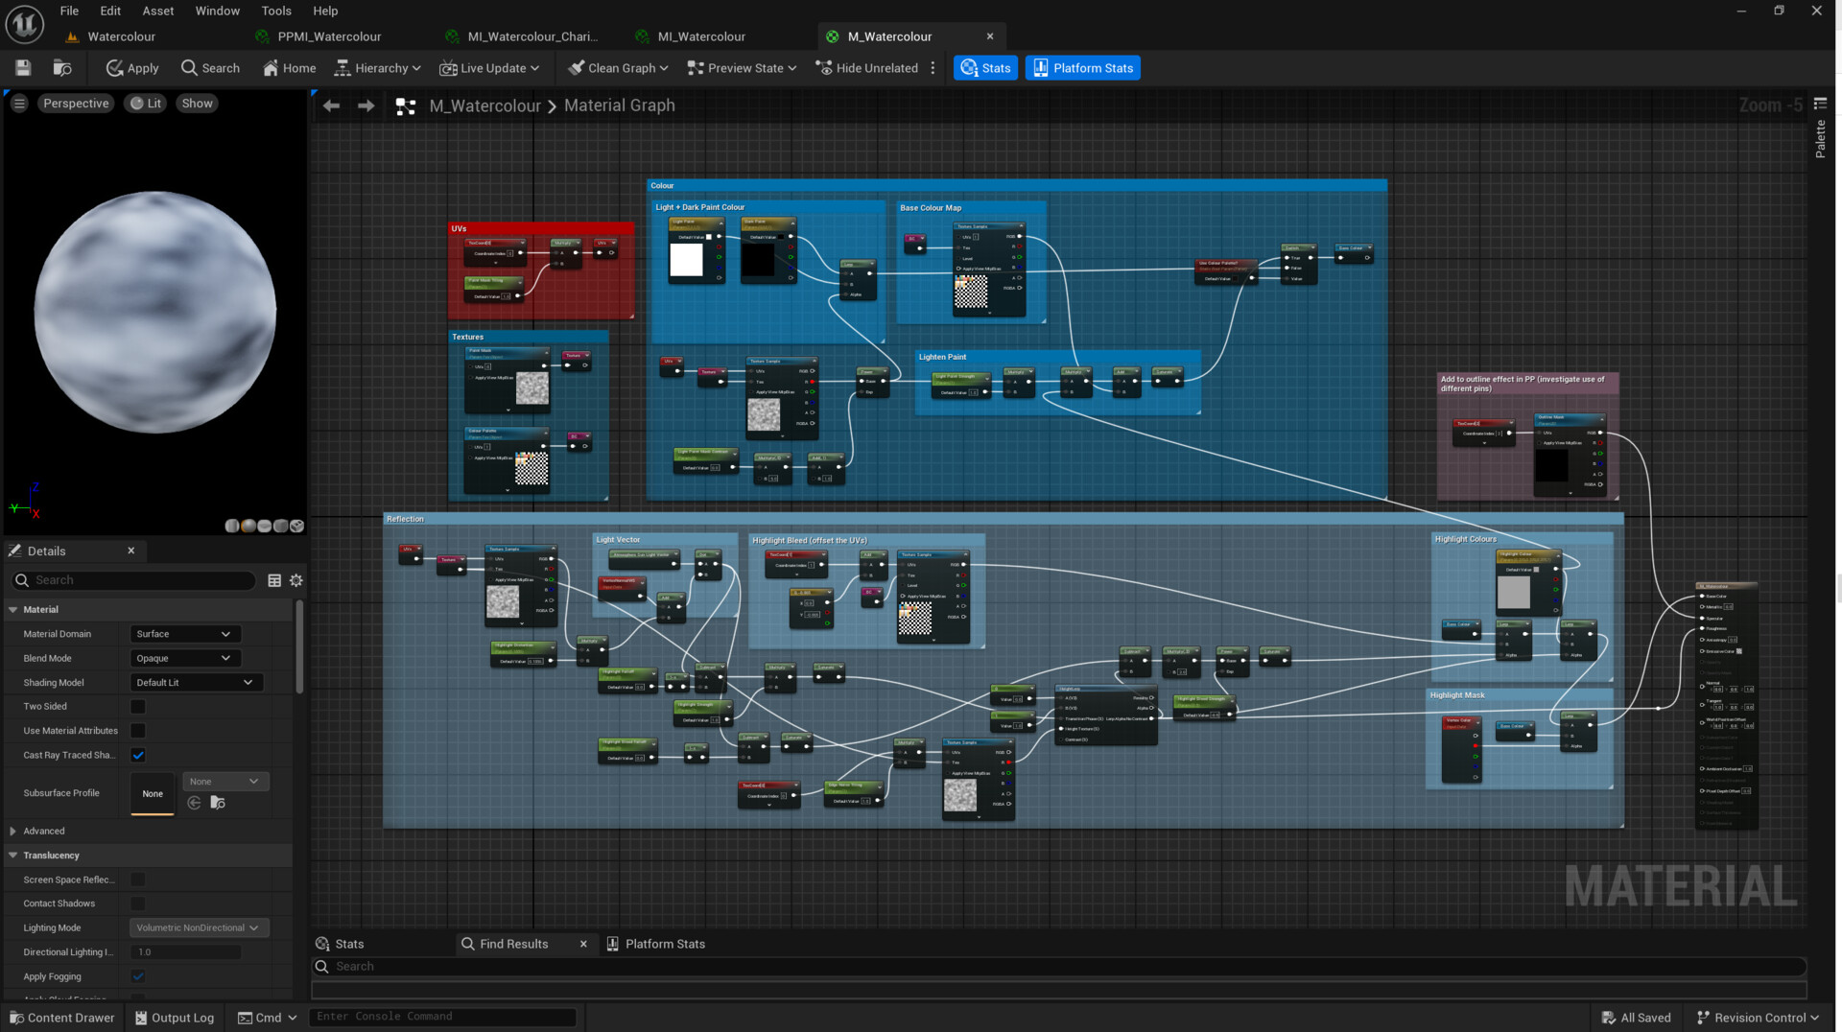Viewport: 1842px width, 1032px height.
Task: Click the navigate back arrow in graph
Action: click(x=331, y=106)
